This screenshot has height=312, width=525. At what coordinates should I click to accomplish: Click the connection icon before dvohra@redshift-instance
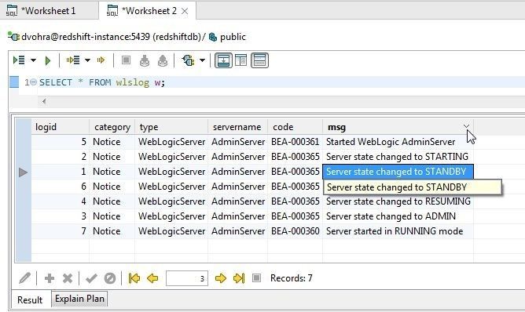pos(13,36)
